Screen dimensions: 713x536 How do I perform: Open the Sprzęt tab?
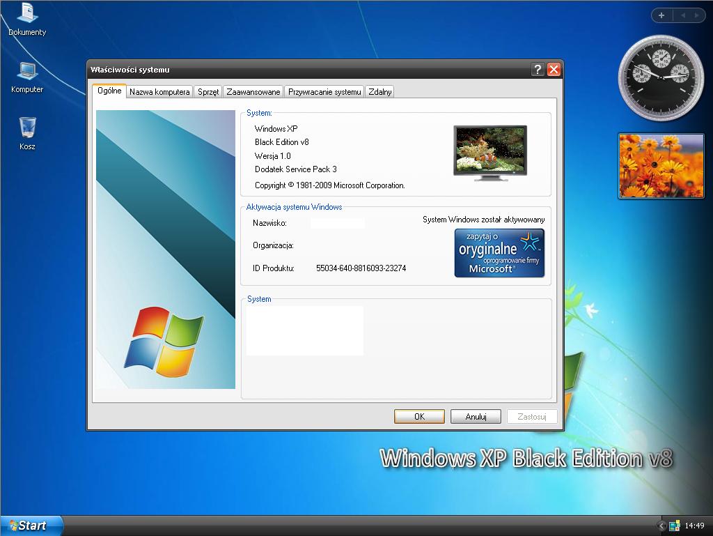coord(208,92)
